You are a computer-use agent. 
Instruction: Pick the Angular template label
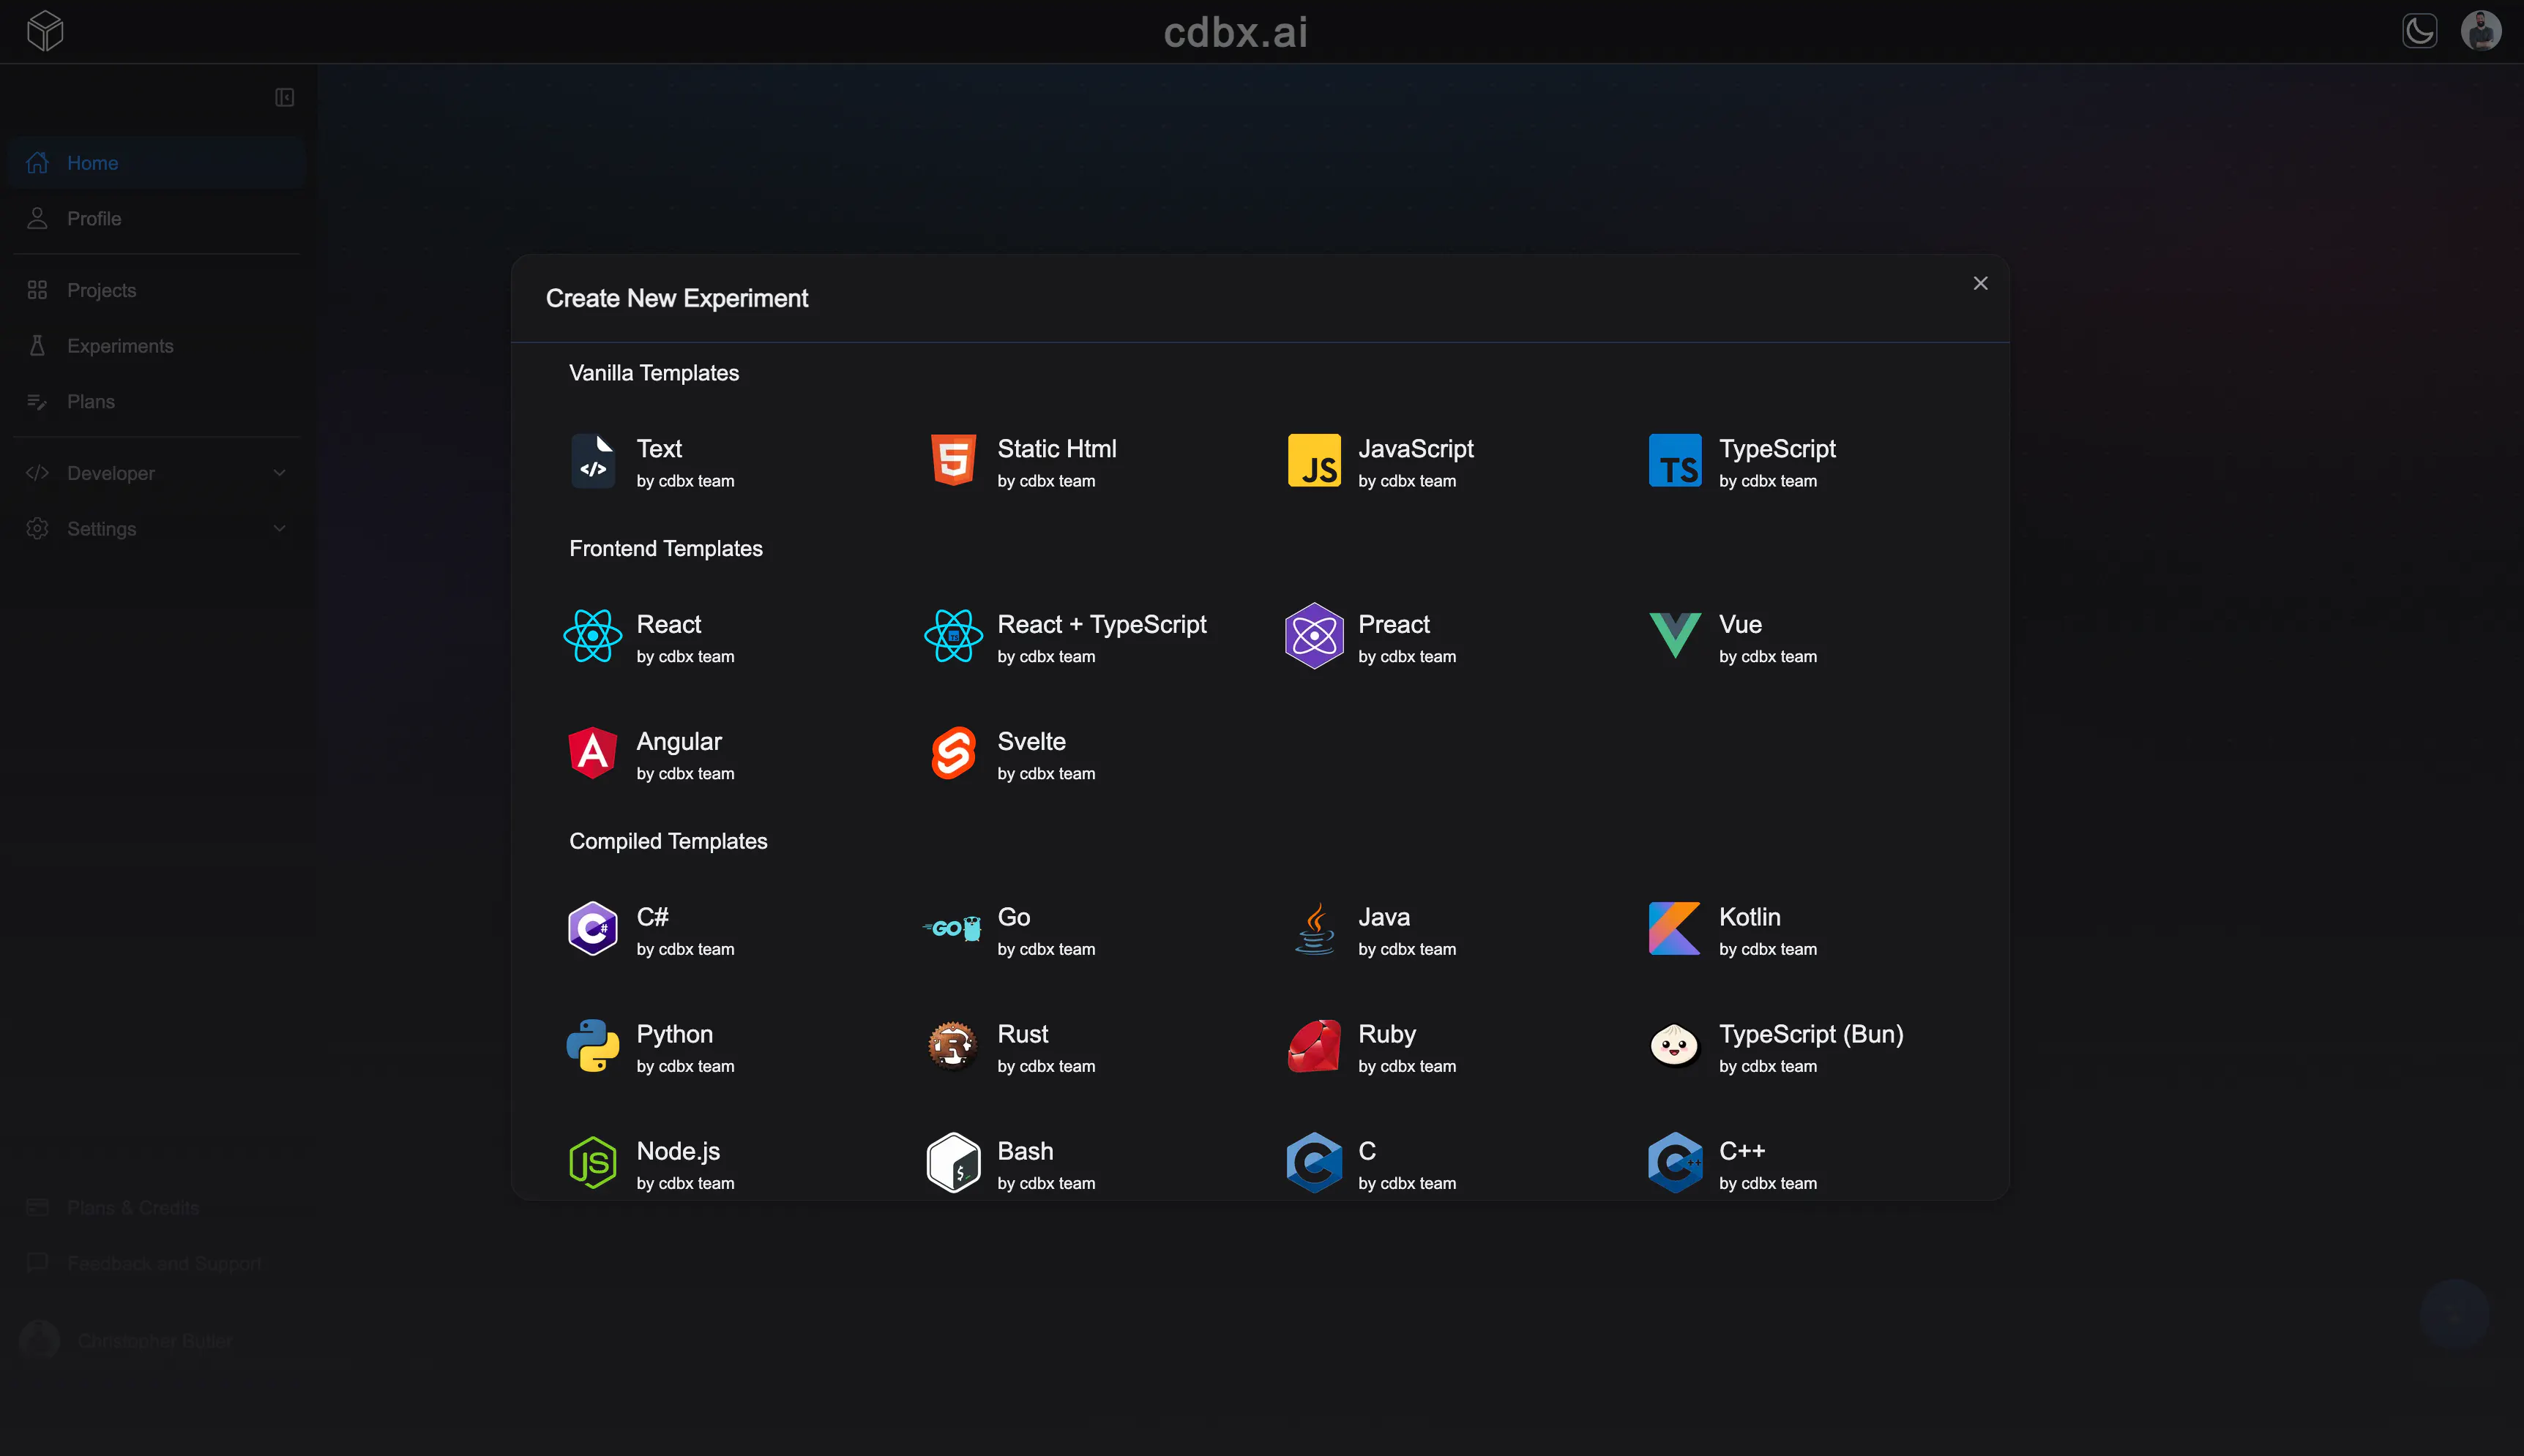tap(679, 742)
